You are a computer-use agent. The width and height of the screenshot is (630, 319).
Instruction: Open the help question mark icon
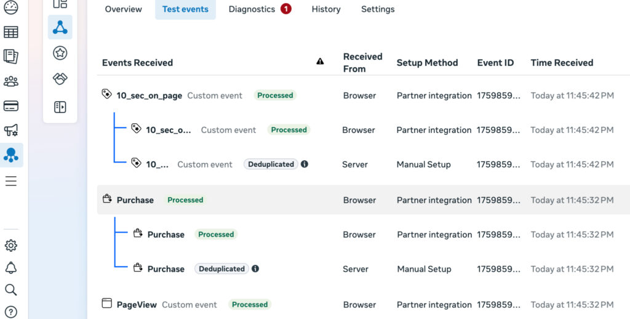11,312
